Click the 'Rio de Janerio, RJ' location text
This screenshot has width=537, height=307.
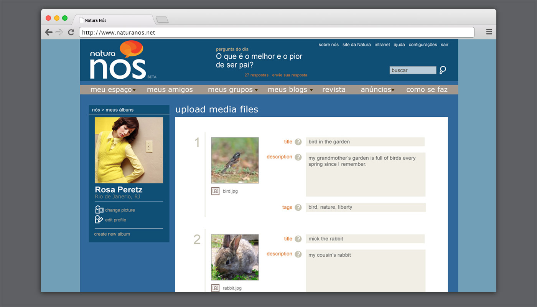(x=117, y=196)
